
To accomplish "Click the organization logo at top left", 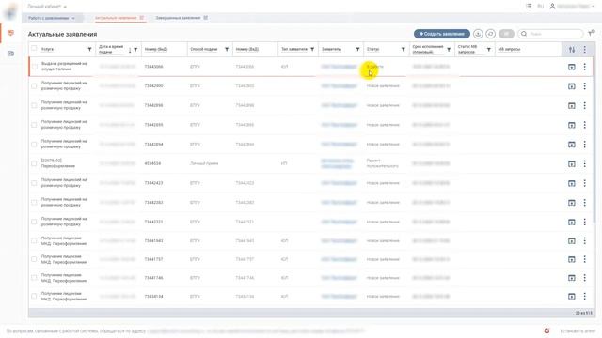I will tap(10, 11).
